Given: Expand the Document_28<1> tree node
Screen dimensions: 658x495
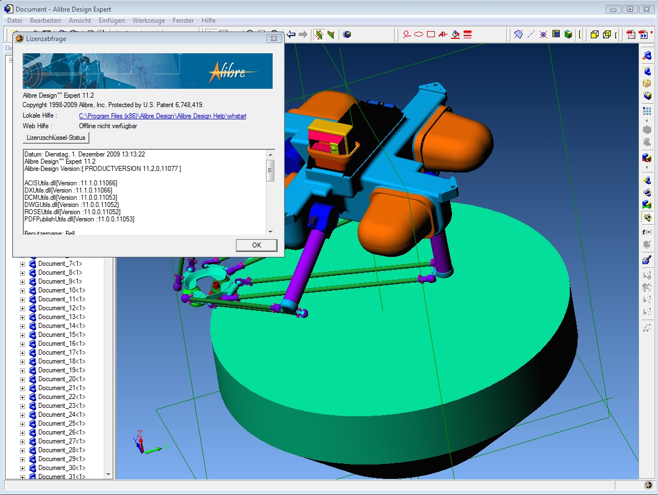Looking at the screenshot, I should coord(23,451).
